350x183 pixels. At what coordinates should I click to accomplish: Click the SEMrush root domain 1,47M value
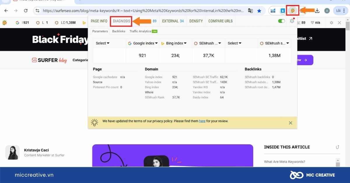click(x=276, y=87)
